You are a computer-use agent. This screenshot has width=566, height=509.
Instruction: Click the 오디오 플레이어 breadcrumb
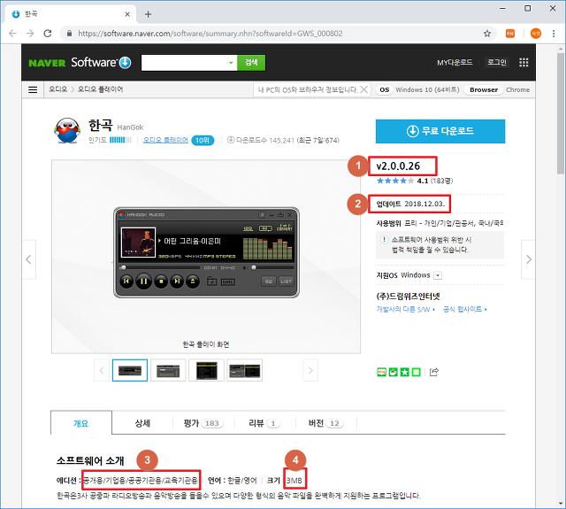click(x=101, y=89)
